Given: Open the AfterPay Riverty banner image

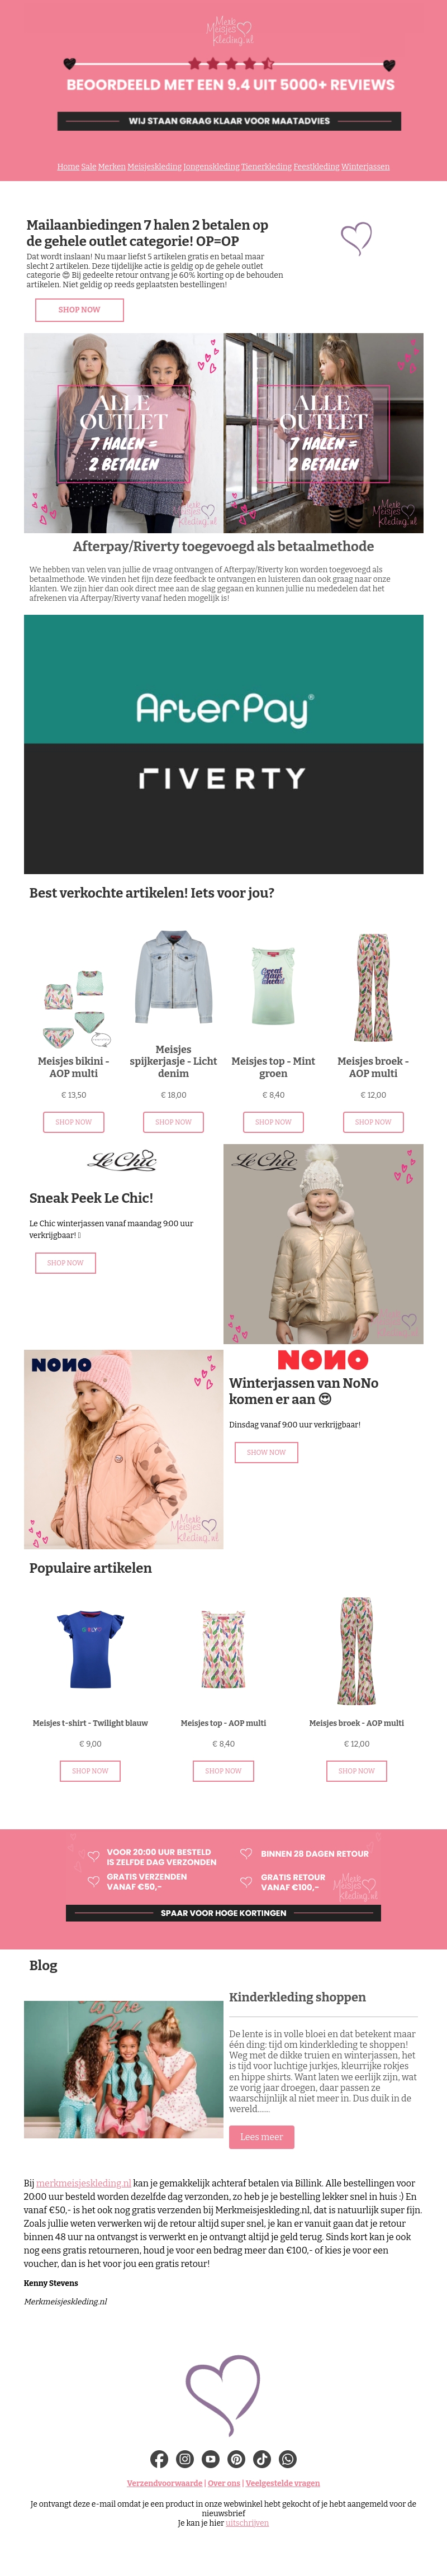Looking at the screenshot, I should 223,744.
